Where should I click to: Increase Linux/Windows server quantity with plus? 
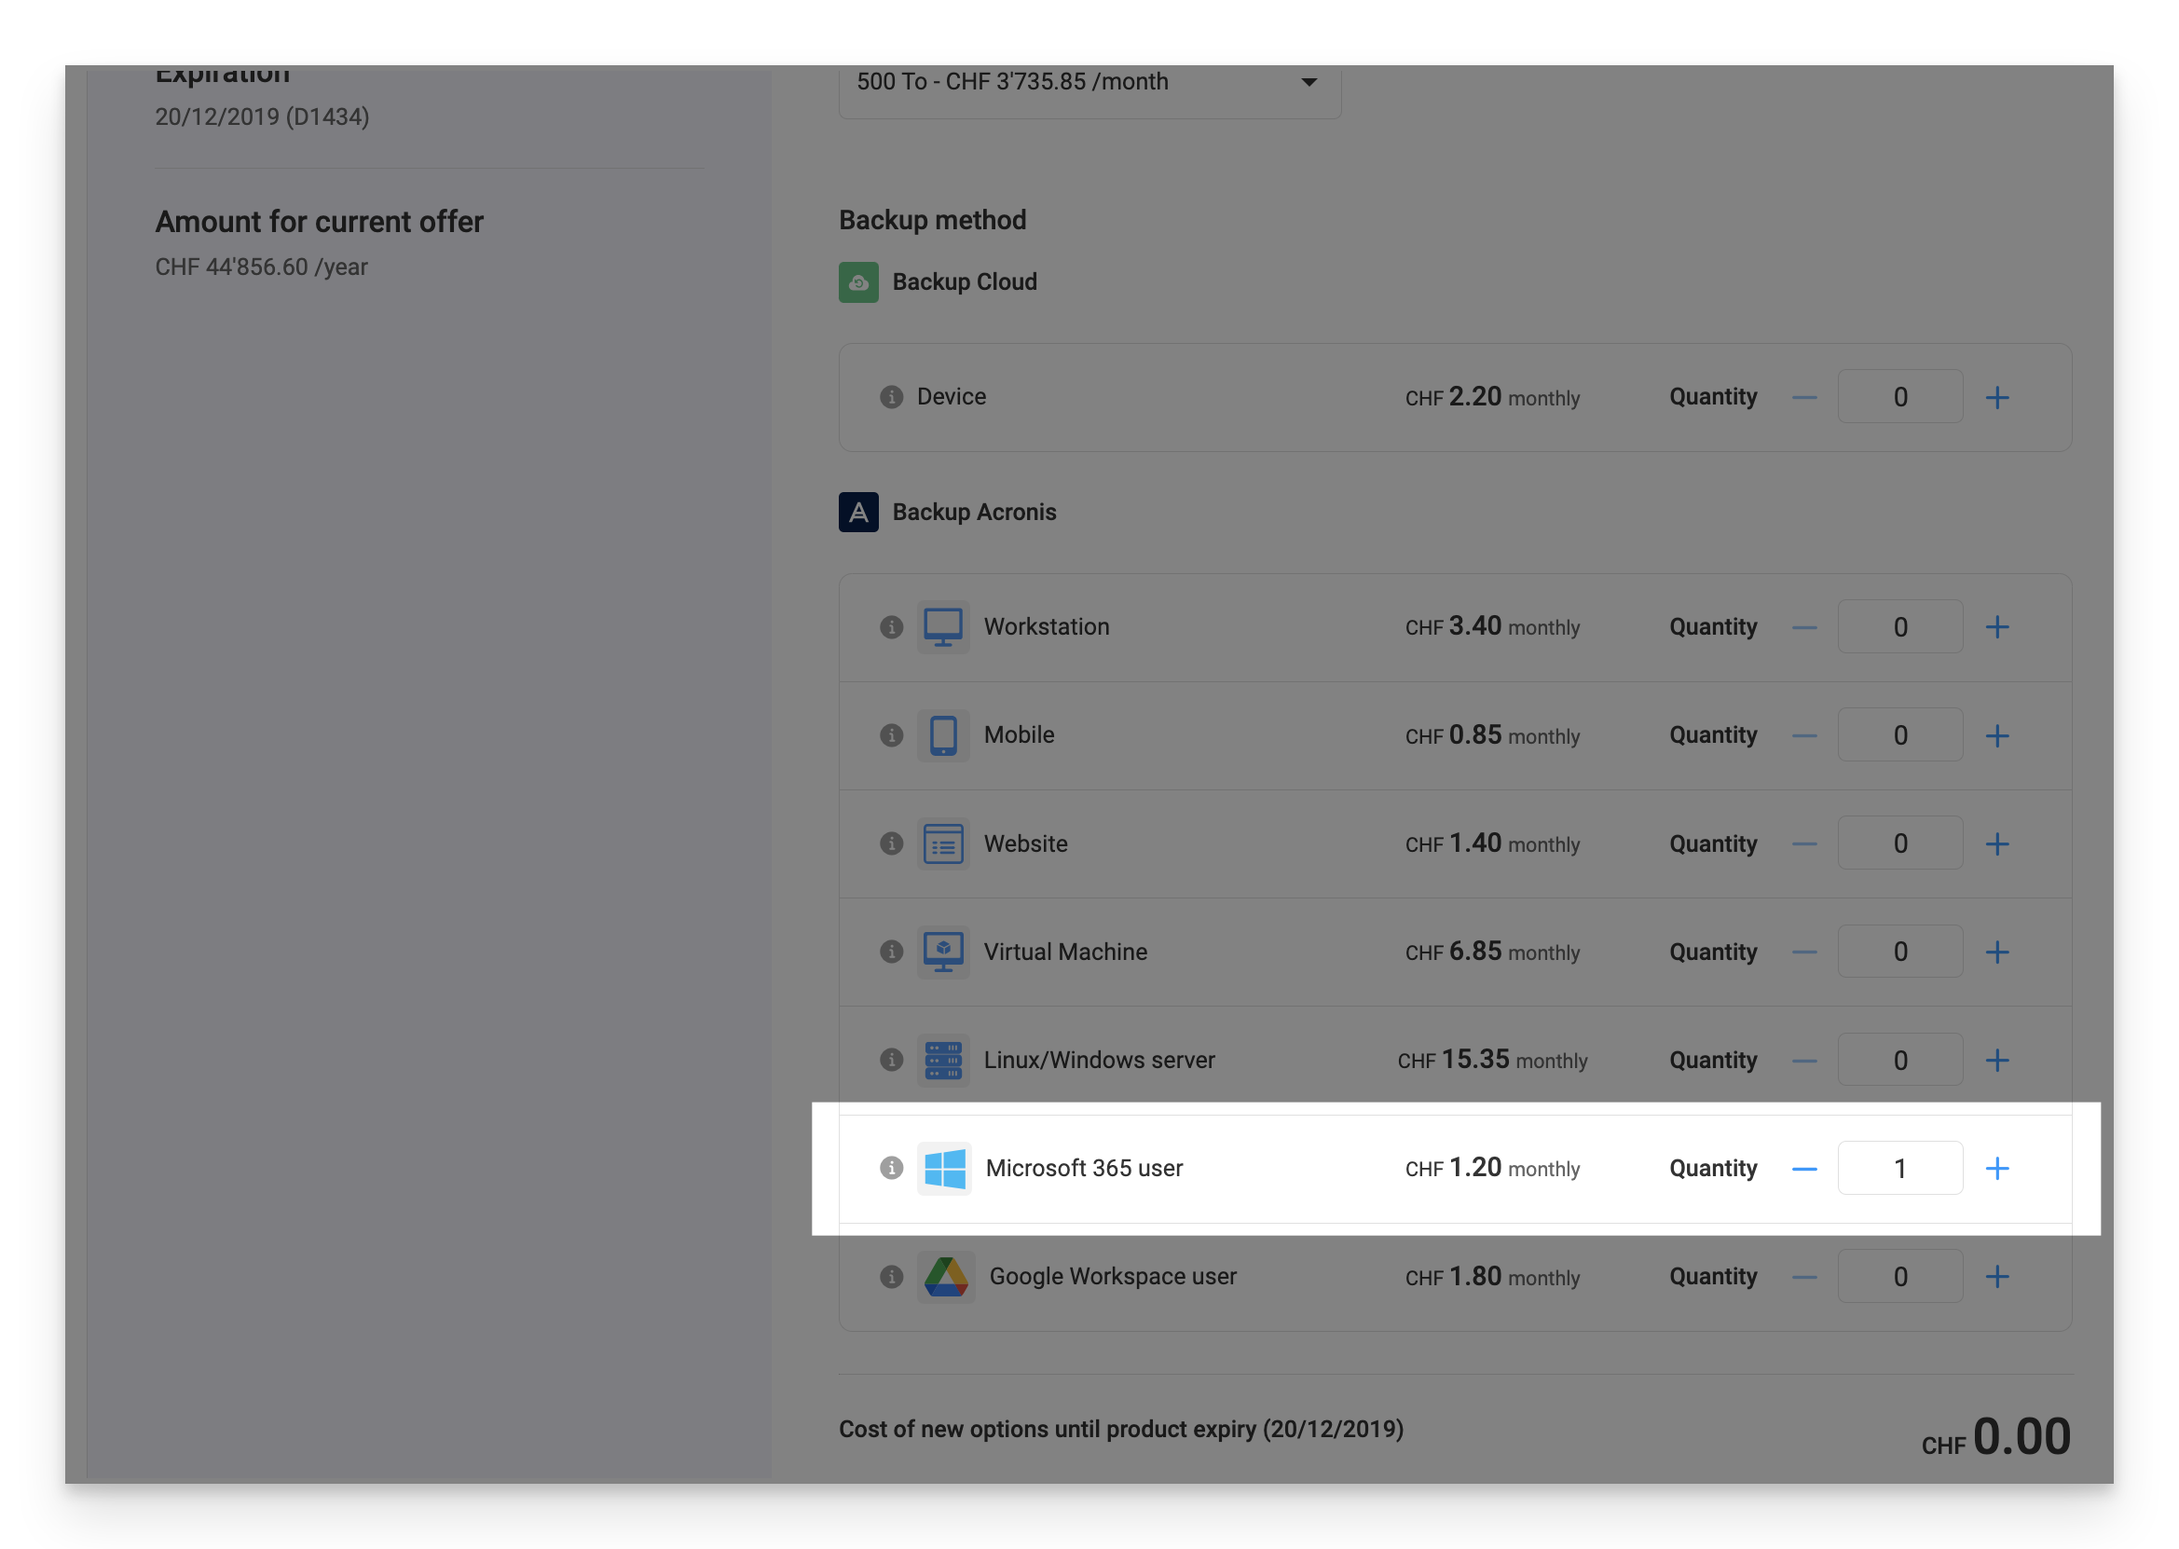tap(1997, 1060)
